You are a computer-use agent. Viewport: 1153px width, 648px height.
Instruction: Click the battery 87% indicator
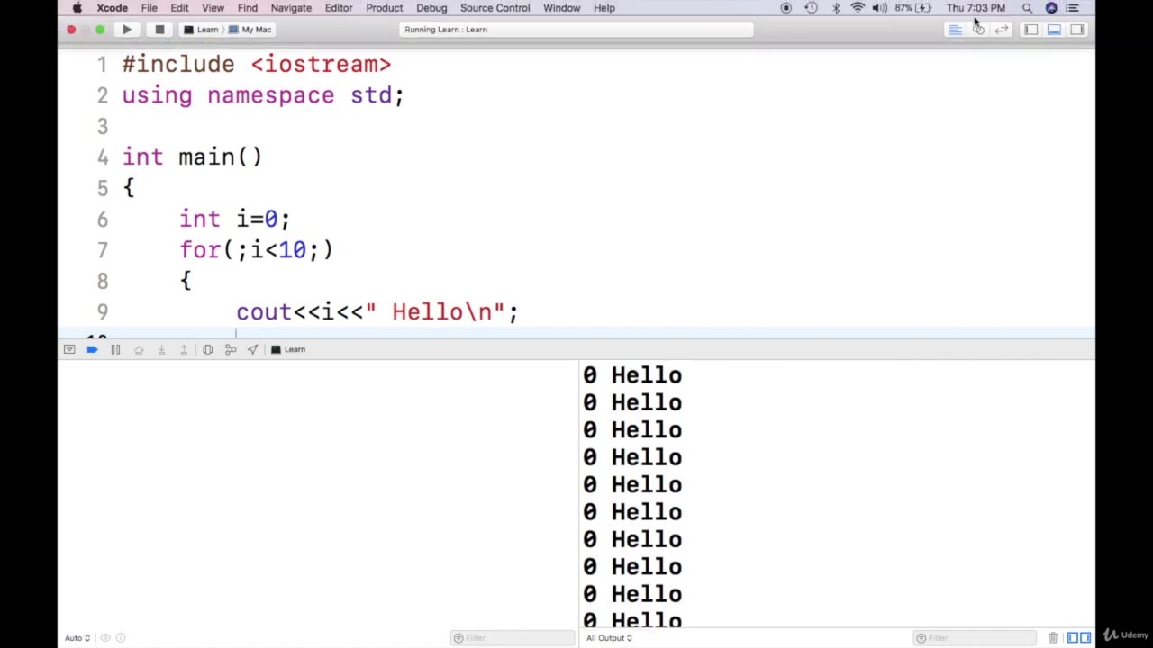coord(912,8)
